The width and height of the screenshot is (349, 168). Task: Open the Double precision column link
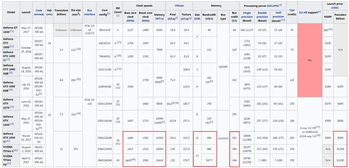(262, 15)
